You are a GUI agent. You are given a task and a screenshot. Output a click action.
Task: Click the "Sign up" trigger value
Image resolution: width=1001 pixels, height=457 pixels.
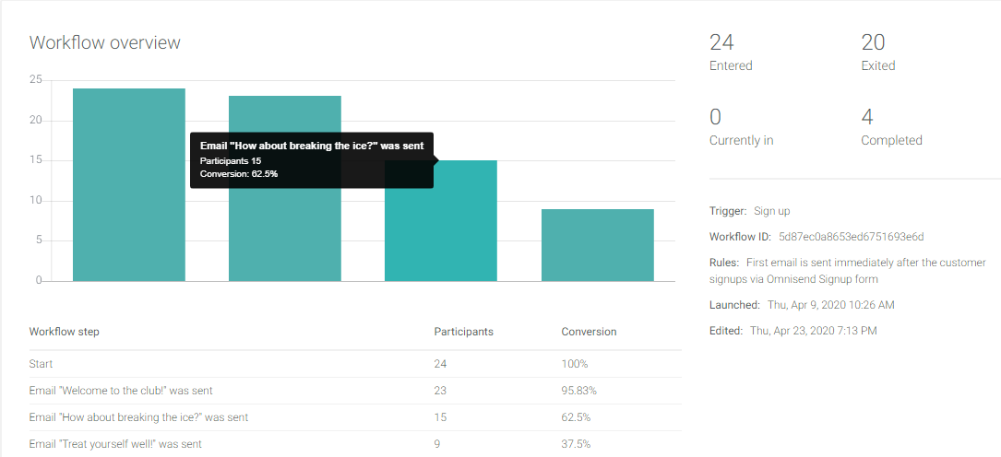point(772,211)
